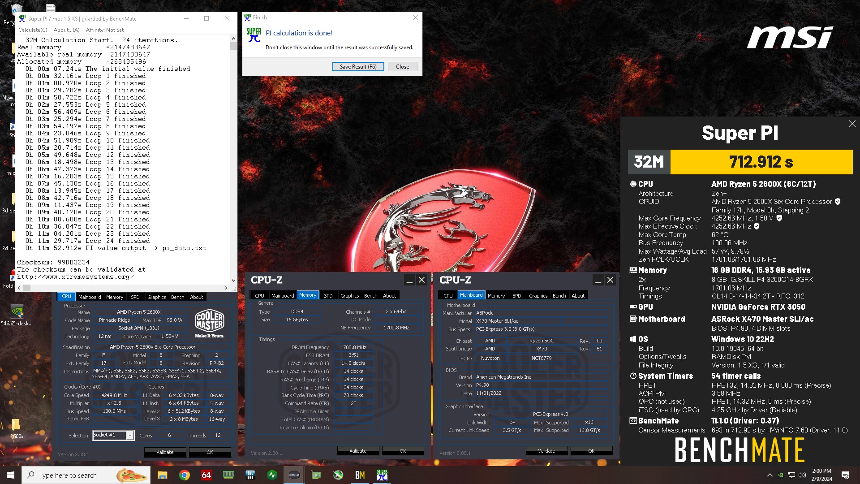Open File Explorer from the taskbar
860x484 pixels.
162,475
